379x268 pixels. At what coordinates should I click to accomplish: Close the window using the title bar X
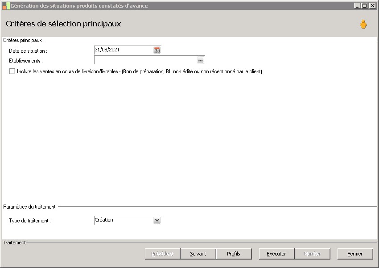click(x=372, y=5)
